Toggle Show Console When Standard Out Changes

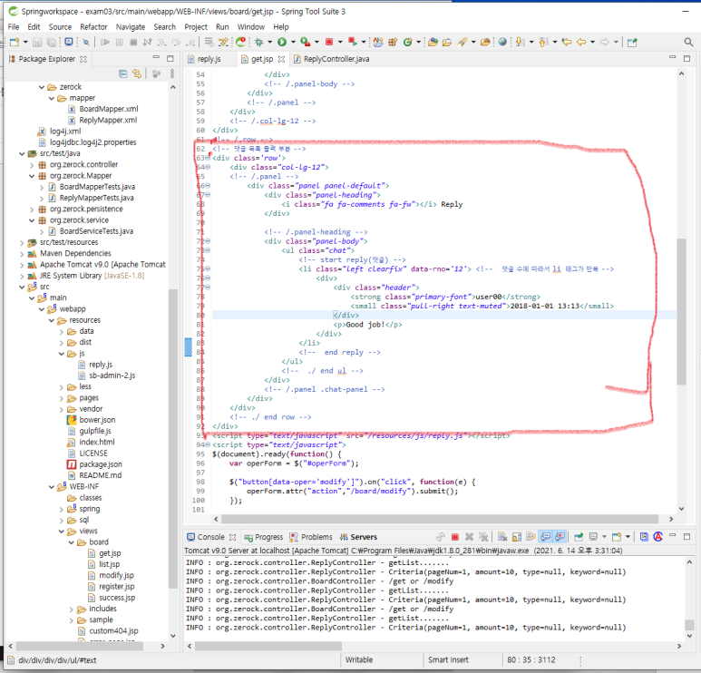click(x=545, y=537)
